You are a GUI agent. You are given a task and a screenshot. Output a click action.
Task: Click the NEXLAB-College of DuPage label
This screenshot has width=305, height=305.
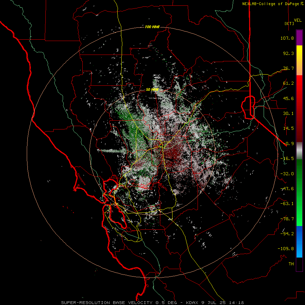click(x=272, y=4)
